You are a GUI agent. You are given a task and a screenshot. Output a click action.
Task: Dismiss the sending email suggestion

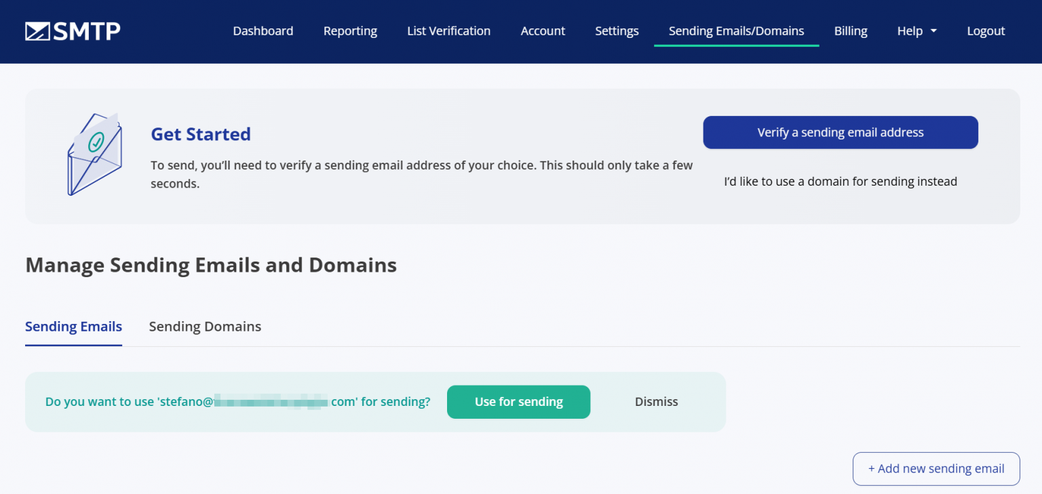(x=656, y=401)
